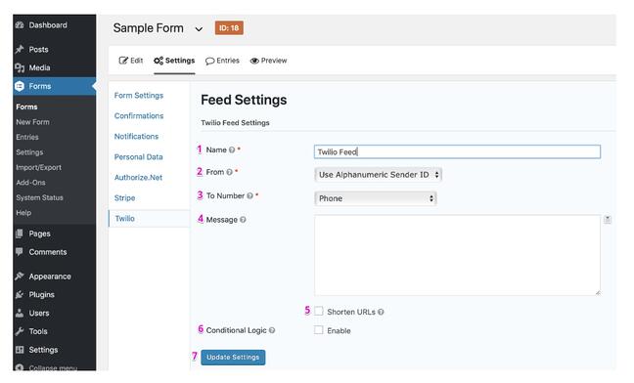The width and height of the screenshot is (634, 383).
Task: Open the From sender dropdown
Action: coord(378,175)
